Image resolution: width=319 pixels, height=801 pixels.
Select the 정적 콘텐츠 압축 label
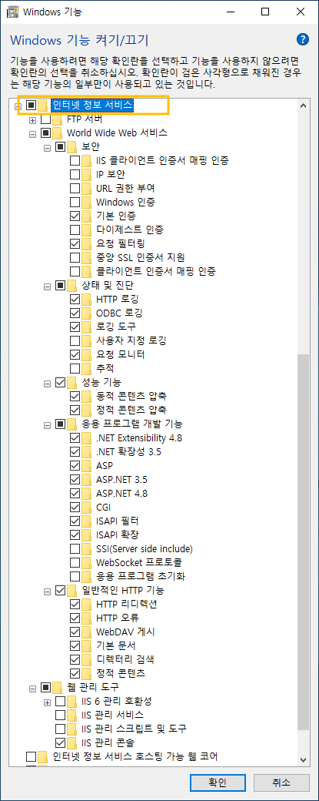tap(131, 410)
